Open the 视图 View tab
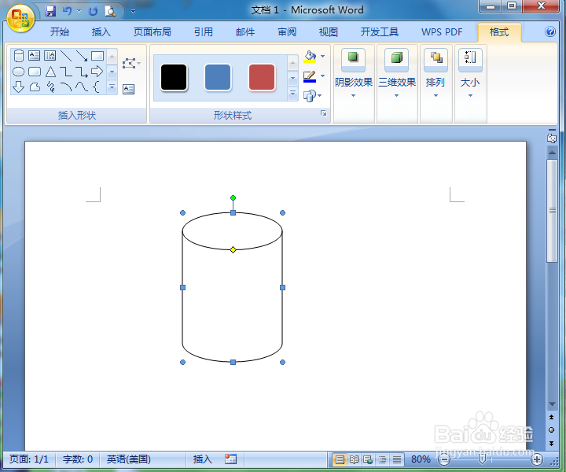This screenshot has width=566, height=472. 329,32
